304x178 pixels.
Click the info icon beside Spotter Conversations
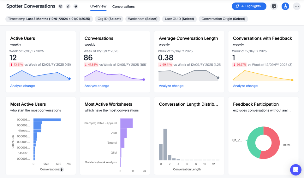[61, 6]
